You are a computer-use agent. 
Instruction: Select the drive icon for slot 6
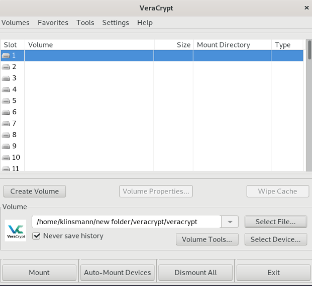(6, 112)
